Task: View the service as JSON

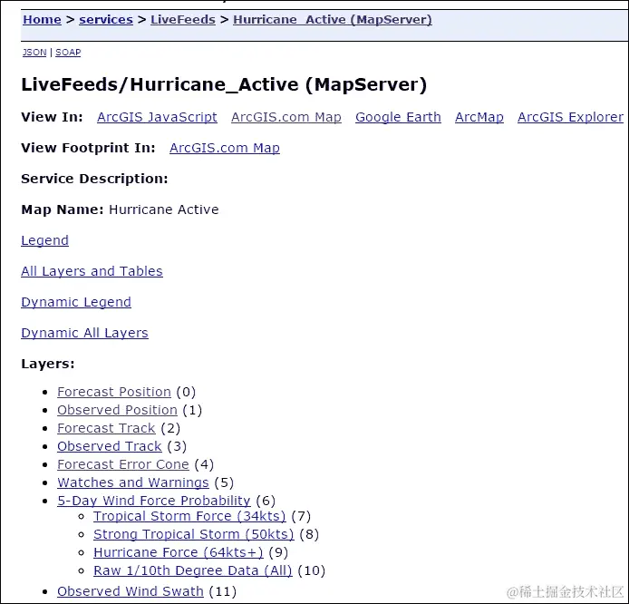Action: (x=34, y=53)
